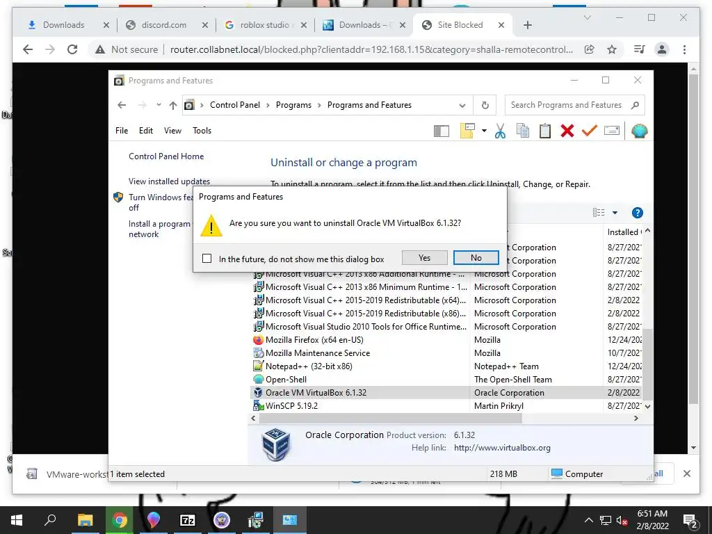Screen dimensions: 712x534
Task: Toggle the navigation pane icon
Action: 442,131
